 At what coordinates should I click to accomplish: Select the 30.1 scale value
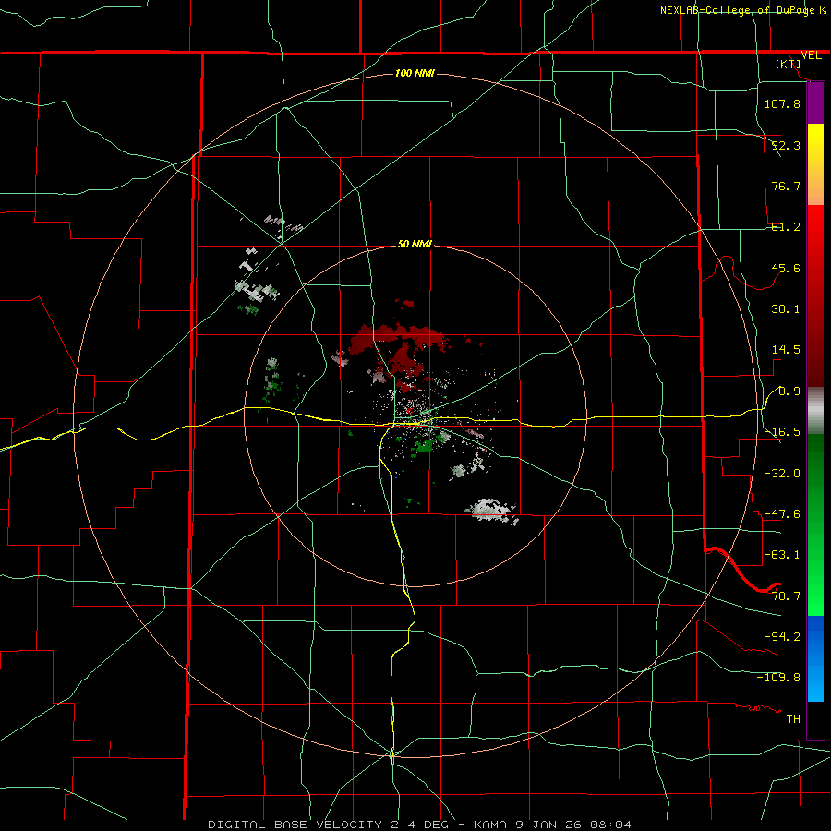[x=786, y=309]
